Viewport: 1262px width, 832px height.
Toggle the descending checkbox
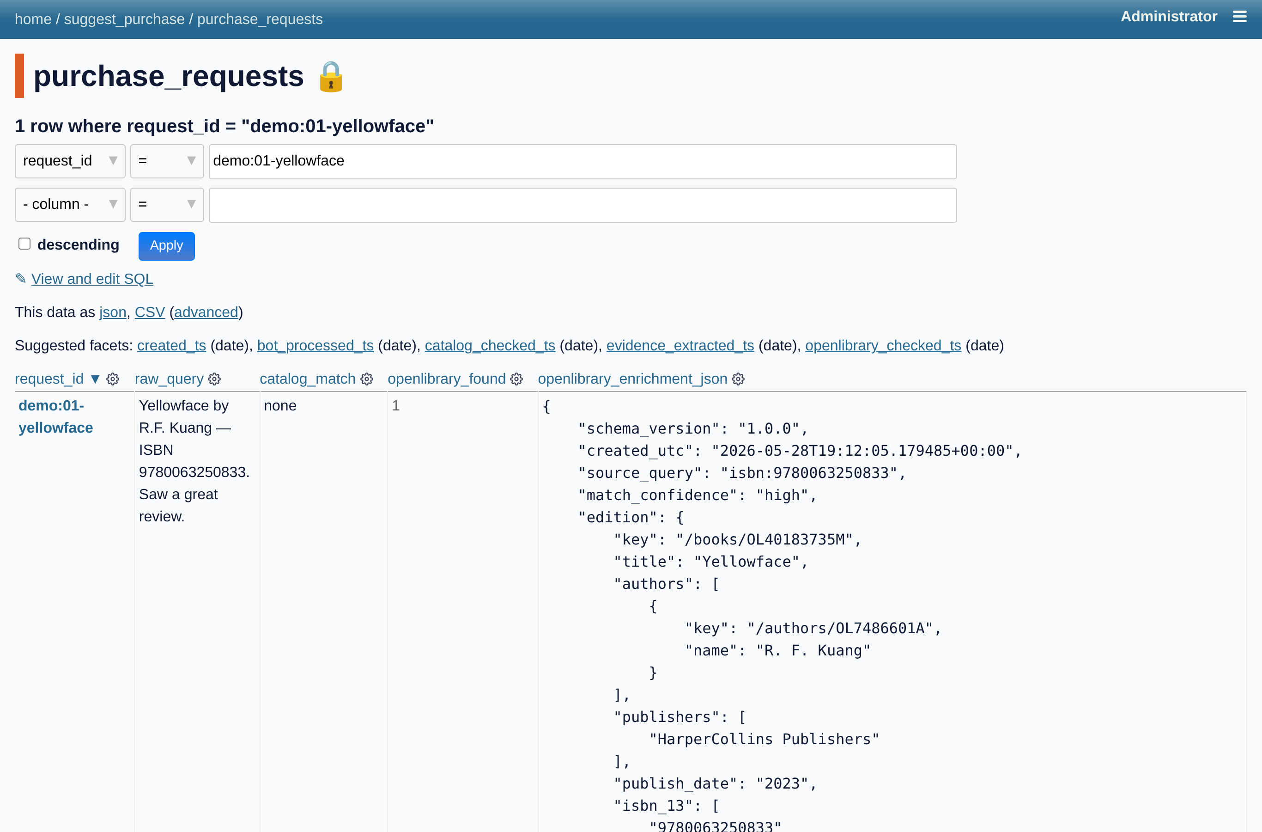(x=24, y=244)
